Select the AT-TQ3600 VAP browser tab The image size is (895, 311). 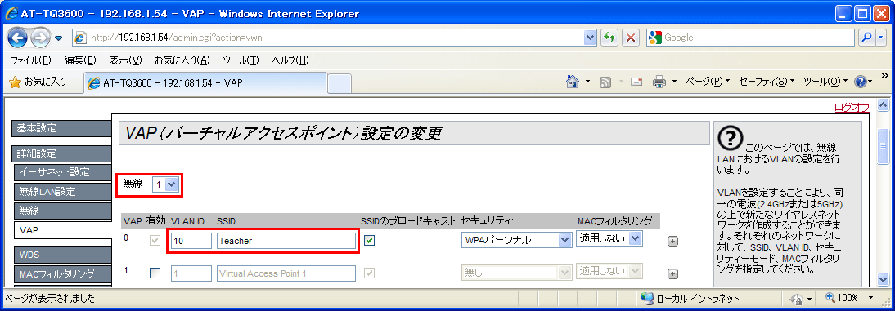[x=205, y=82]
